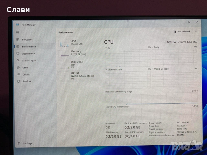Click the Startup apps icon
Screen dimensions: 207x155
click(18, 60)
